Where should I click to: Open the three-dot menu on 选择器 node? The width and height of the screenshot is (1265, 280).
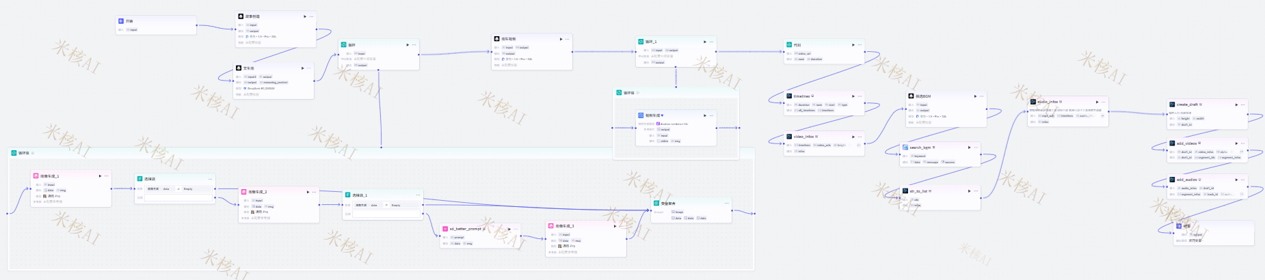(210, 179)
